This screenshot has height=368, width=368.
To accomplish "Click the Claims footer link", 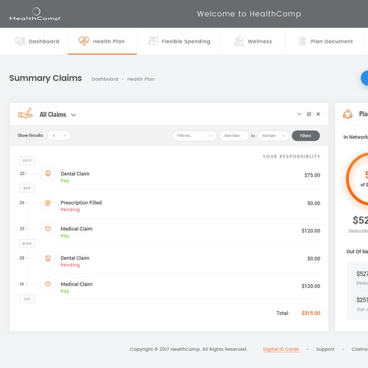I will (x=360, y=349).
